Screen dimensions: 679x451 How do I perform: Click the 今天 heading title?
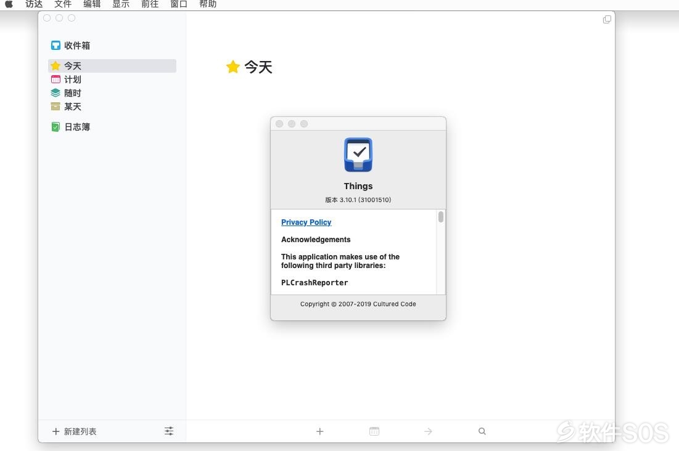(258, 67)
